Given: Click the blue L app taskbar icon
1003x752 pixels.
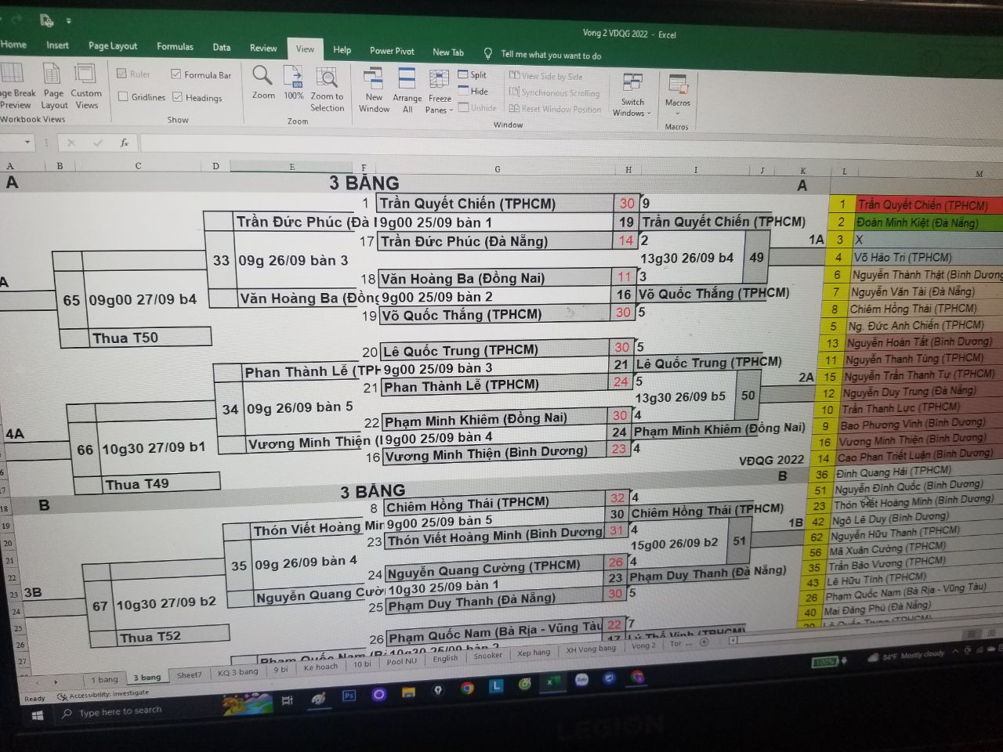Looking at the screenshot, I should pos(496,686).
